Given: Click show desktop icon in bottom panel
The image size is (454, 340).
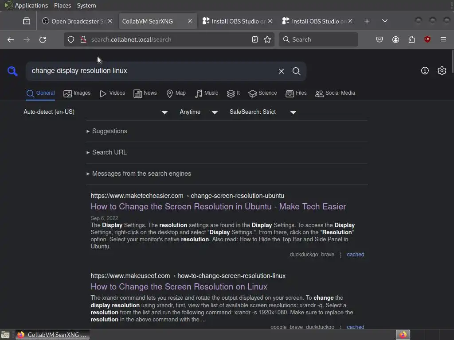Looking at the screenshot, I should (x=5, y=335).
